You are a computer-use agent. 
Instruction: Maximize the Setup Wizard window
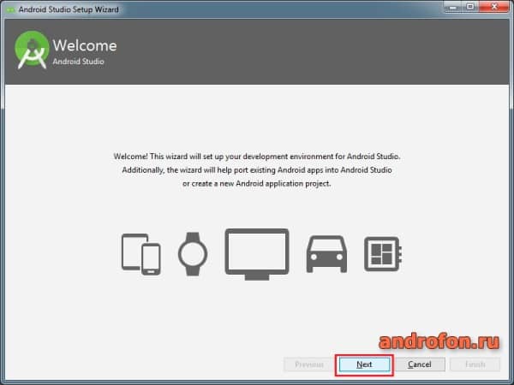470,7
